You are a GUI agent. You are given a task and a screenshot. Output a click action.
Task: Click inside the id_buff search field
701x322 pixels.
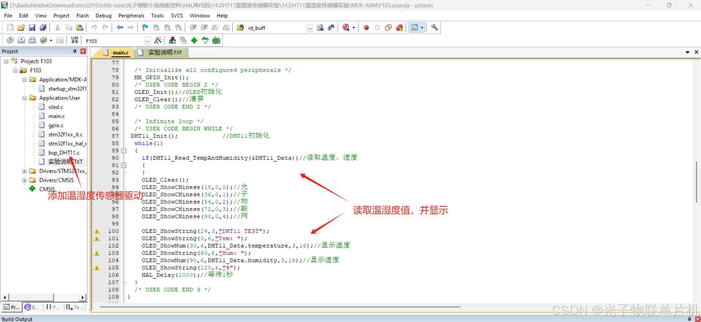click(276, 28)
